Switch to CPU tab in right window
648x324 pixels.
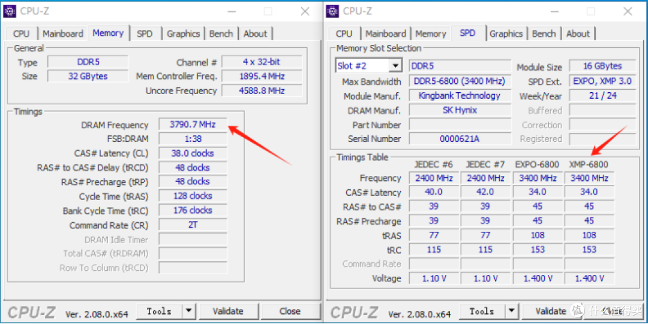coord(344,34)
